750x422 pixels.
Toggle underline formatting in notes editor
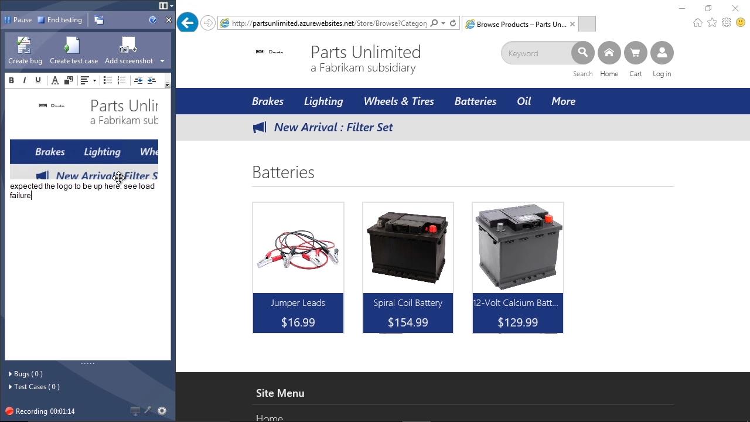pyautogui.click(x=38, y=80)
